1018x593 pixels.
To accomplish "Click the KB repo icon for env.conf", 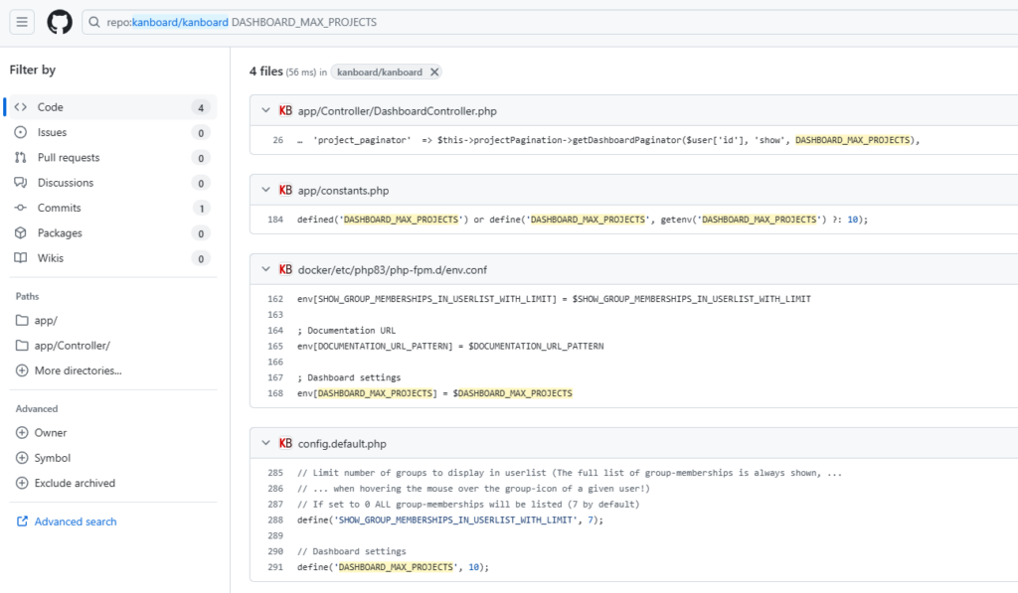I will (x=285, y=269).
